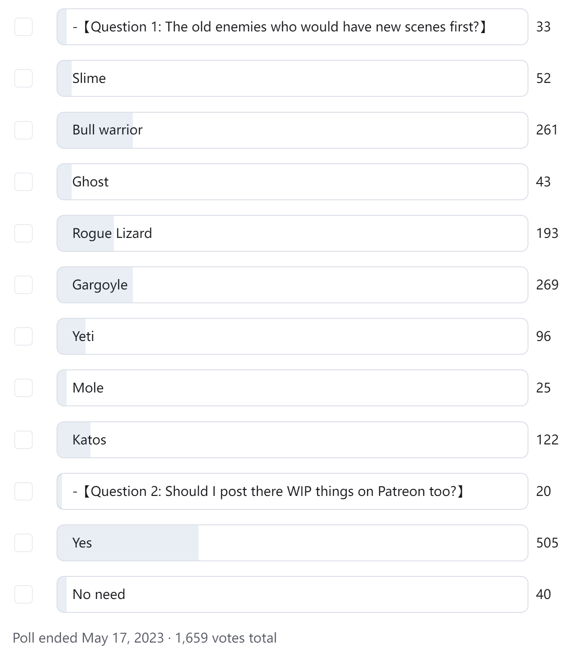The width and height of the screenshot is (585, 648).
Task: Toggle the Yeti checkbox
Action: pyautogui.click(x=23, y=336)
